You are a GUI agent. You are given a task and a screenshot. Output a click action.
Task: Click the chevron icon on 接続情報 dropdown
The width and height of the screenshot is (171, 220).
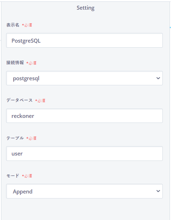click(x=158, y=78)
